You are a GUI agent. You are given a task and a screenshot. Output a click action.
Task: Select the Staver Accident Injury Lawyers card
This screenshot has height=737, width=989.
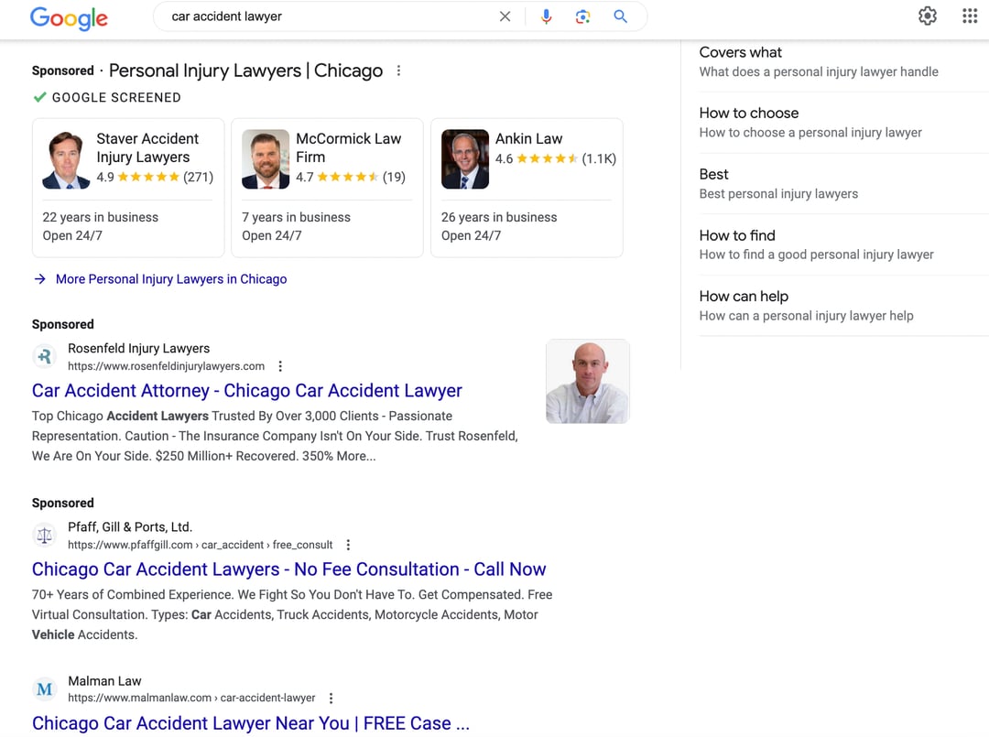pos(128,188)
